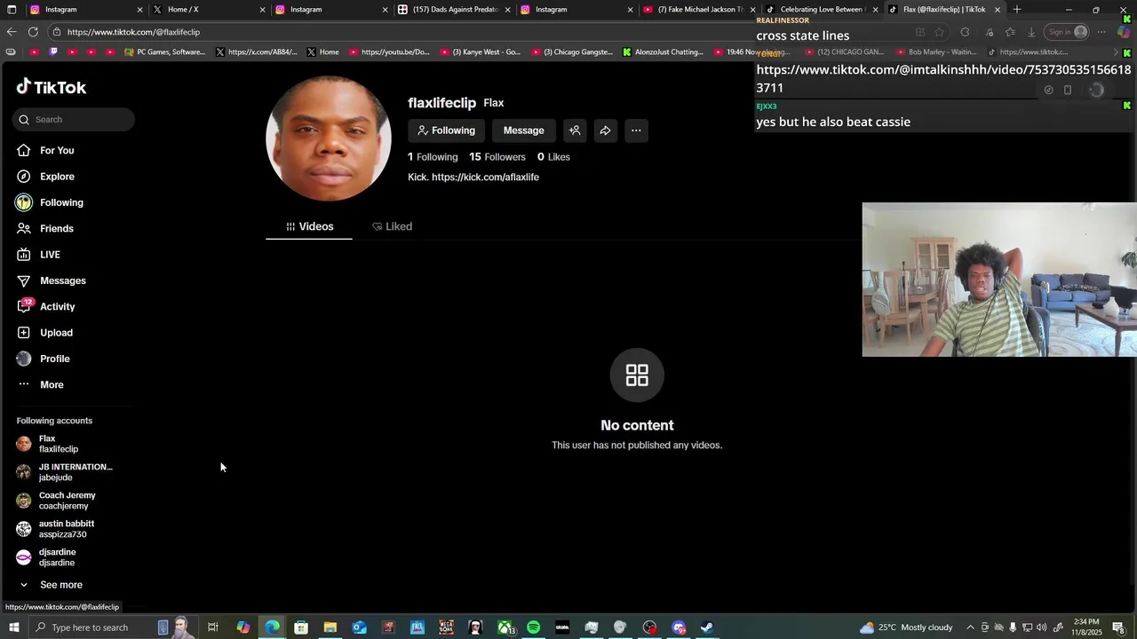Switch to Celebrating Love Between tab
The height and width of the screenshot is (639, 1137).
pyautogui.click(x=820, y=10)
